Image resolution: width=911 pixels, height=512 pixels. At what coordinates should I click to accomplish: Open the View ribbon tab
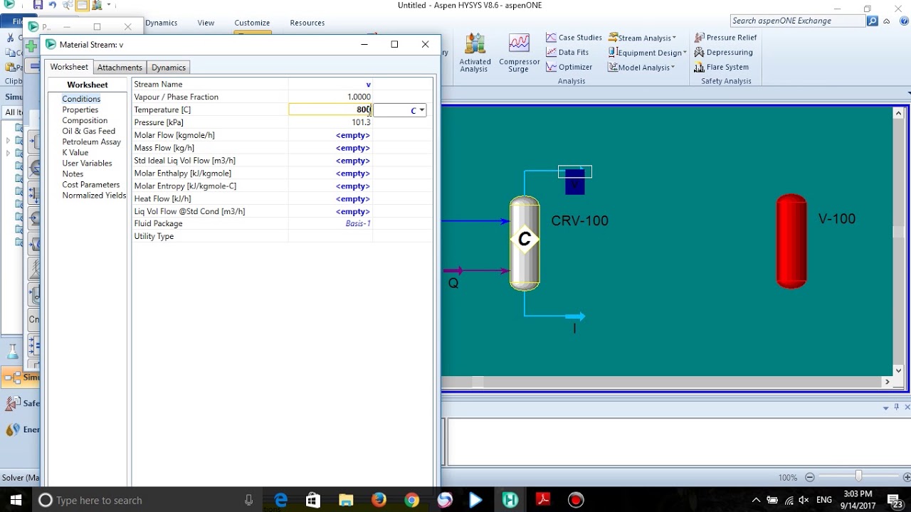pyautogui.click(x=206, y=23)
